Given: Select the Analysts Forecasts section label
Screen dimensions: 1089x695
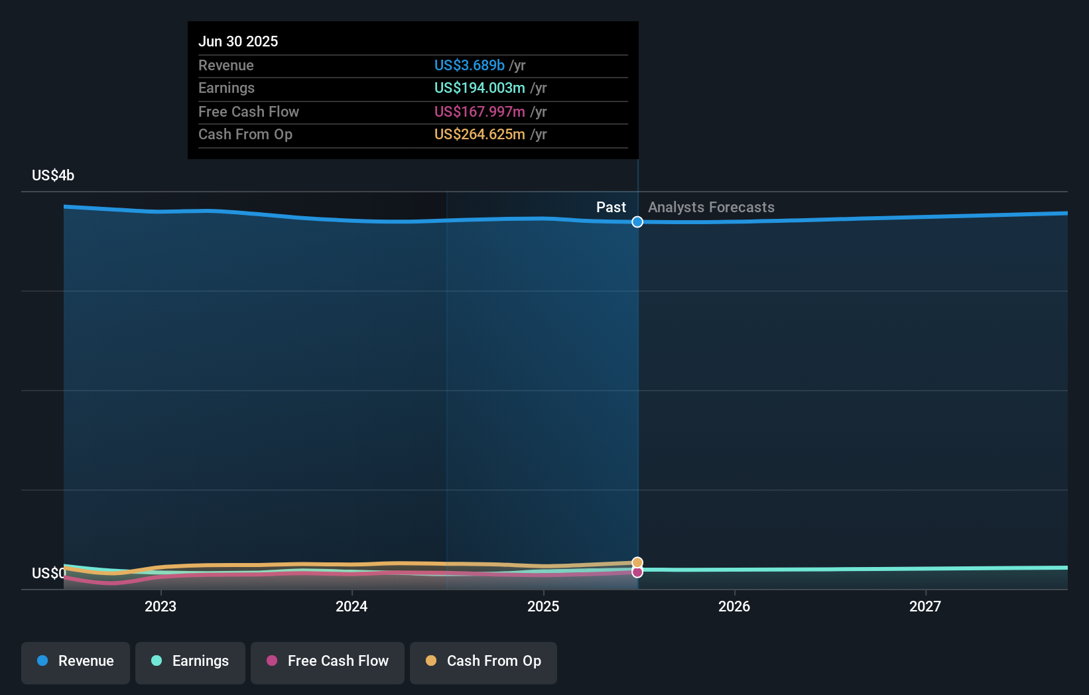Looking at the screenshot, I should [711, 207].
